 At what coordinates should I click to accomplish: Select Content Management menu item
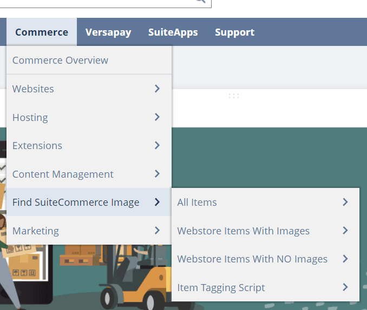point(89,174)
